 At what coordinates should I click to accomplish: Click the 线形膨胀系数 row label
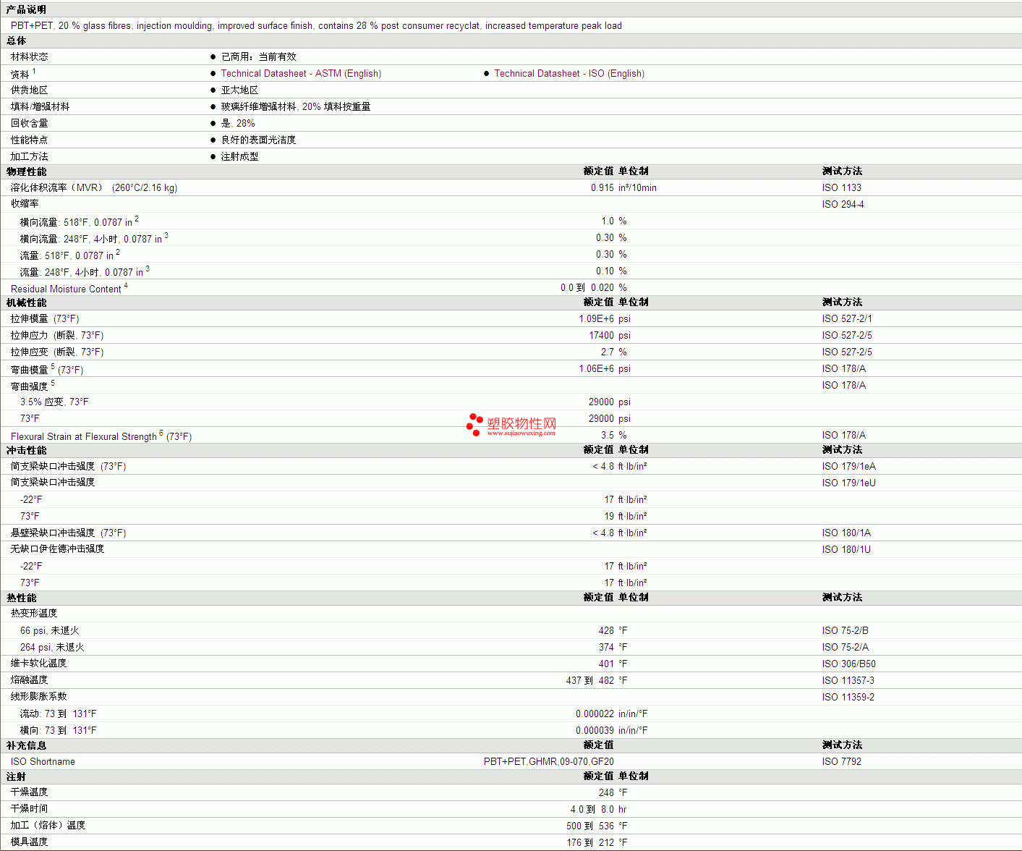[x=38, y=696]
